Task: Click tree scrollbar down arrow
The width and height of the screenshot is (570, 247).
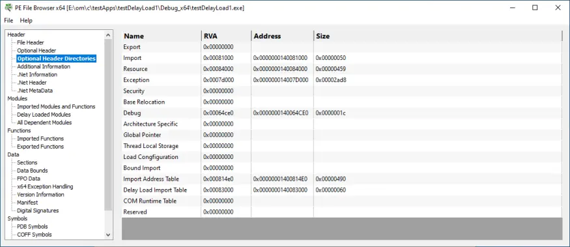Action: [x=108, y=235]
